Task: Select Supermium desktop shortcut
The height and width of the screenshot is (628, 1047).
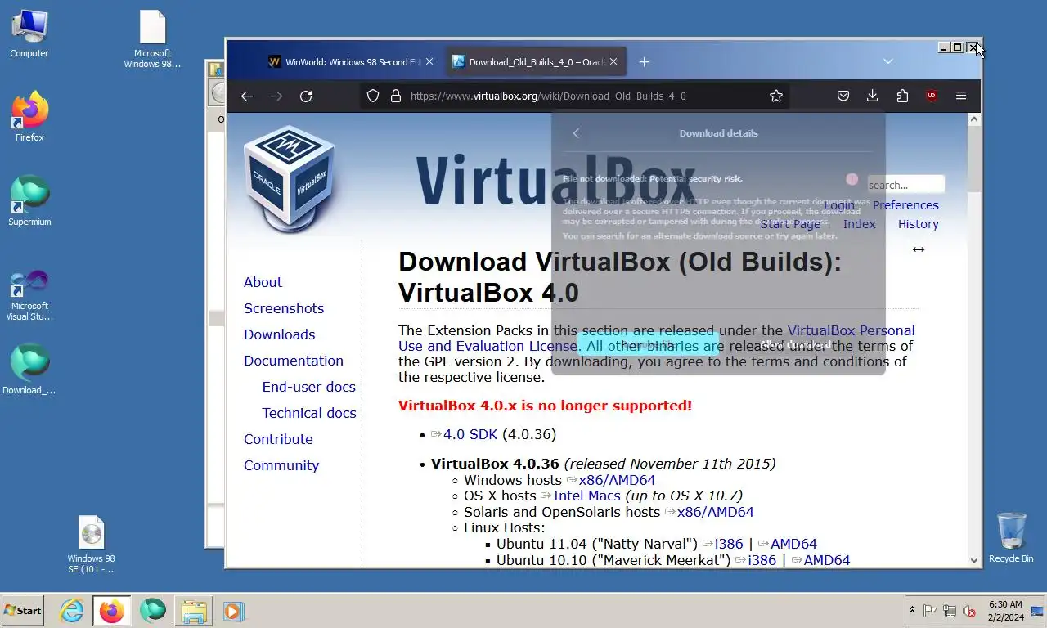Action: pyautogui.click(x=29, y=200)
